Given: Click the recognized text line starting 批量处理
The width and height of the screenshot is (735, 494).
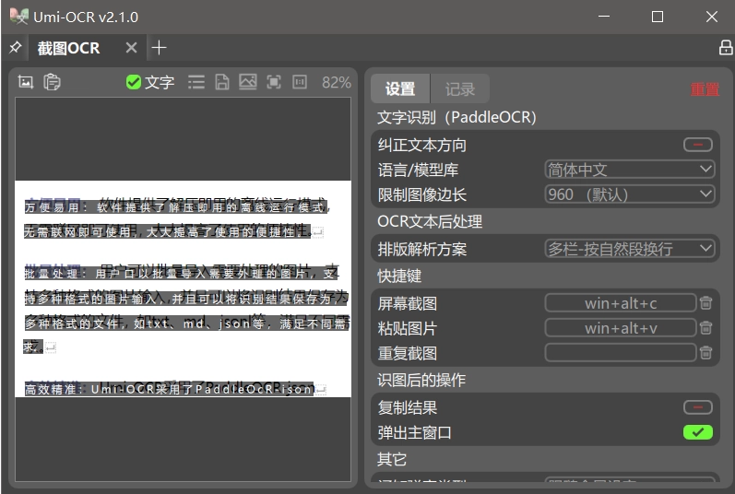Looking at the screenshot, I should click(x=181, y=274).
